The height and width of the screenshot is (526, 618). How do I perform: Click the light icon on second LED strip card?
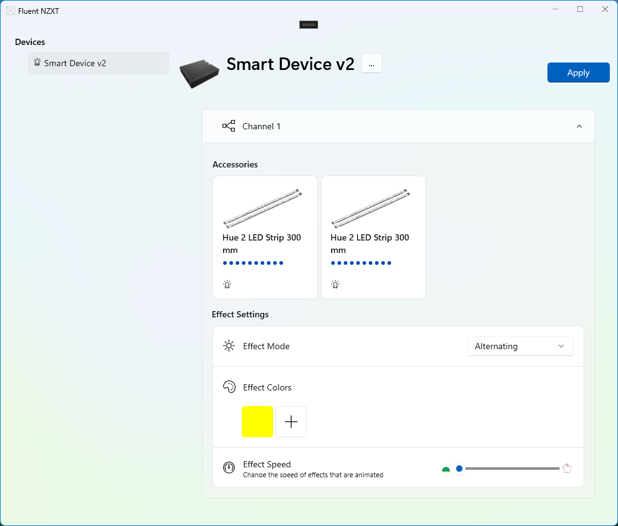tap(335, 284)
